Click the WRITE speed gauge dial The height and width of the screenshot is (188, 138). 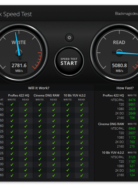(19, 53)
